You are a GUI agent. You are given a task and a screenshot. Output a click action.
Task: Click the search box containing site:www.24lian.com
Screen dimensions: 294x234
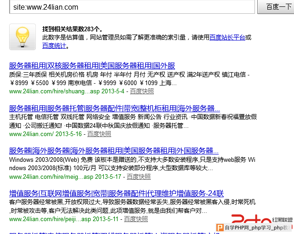click(x=132, y=7)
